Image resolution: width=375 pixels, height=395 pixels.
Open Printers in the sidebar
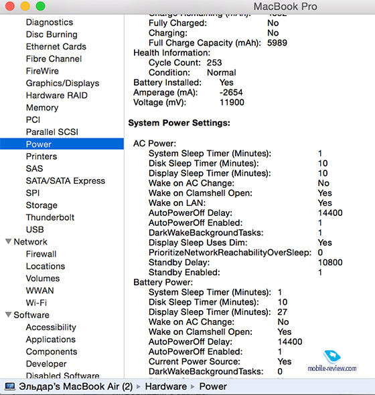tap(42, 156)
